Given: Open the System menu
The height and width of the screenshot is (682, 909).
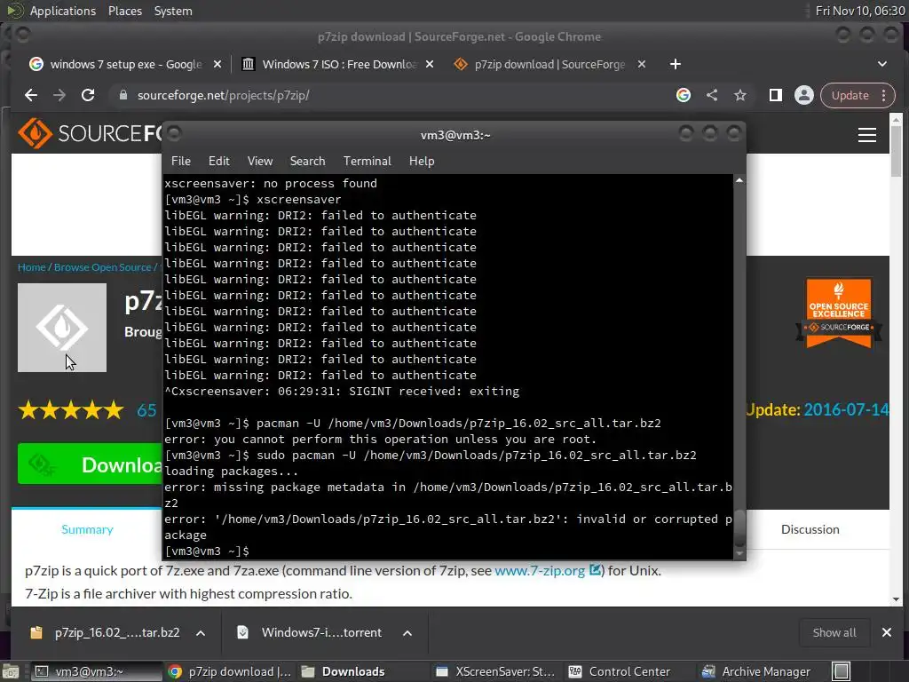Looking at the screenshot, I should (x=173, y=11).
